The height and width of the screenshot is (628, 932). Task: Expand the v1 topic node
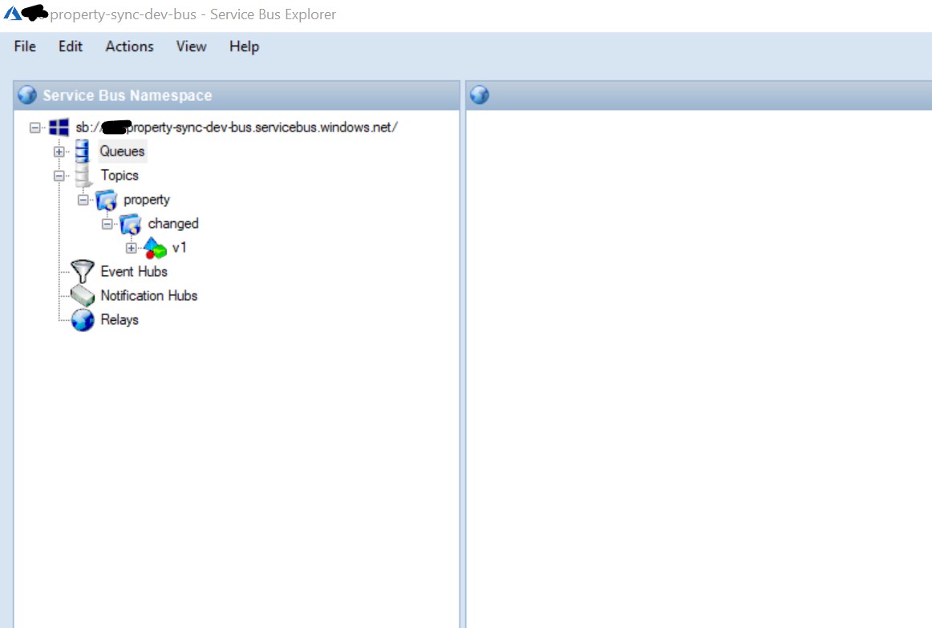(x=132, y=248)
